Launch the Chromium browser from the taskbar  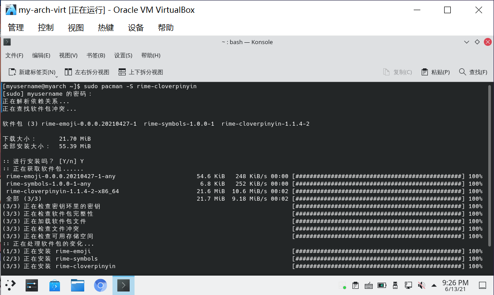pyautogui.click(x=101, y=285)
